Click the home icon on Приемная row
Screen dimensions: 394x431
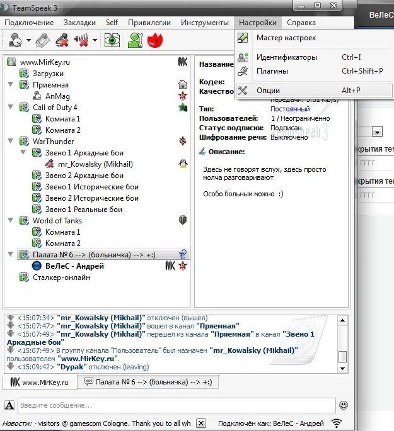coord(183,84)
